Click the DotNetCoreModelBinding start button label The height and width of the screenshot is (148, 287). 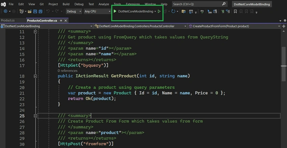(136, 11)
